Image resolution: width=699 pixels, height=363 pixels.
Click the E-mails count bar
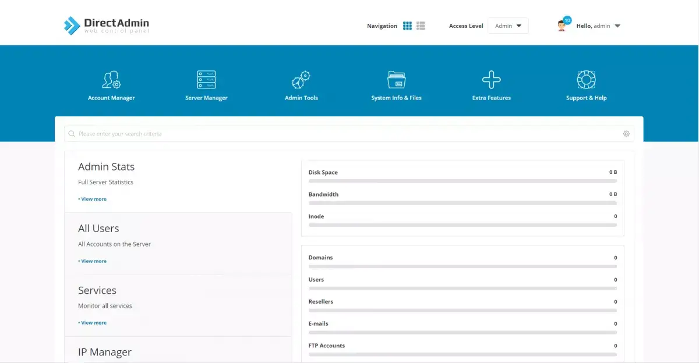[463, 333]
